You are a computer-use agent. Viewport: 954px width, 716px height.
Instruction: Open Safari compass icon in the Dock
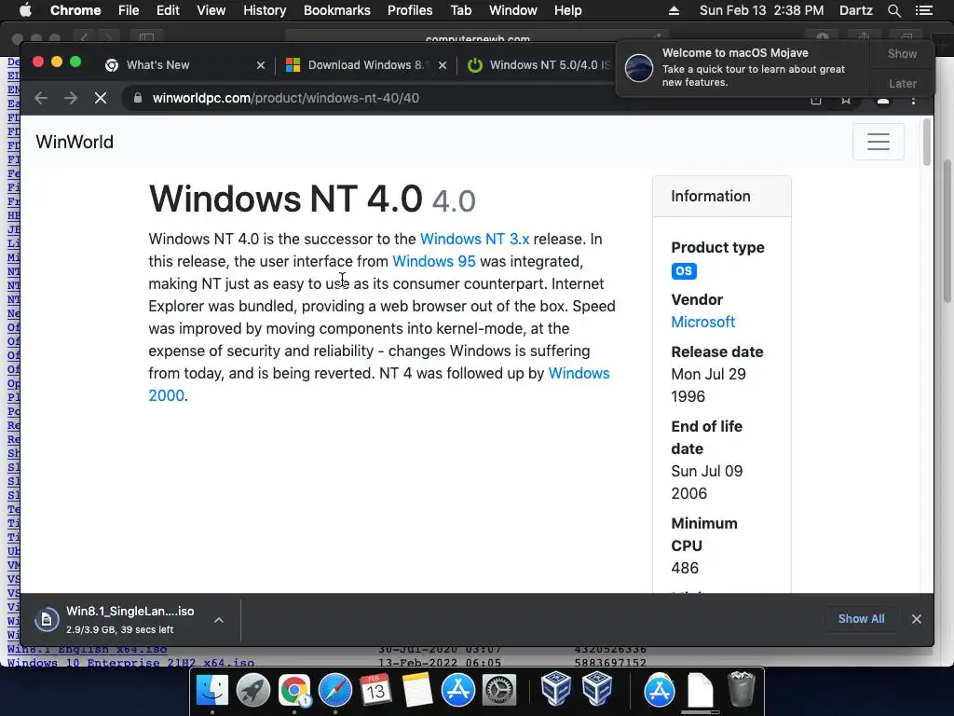click(x=335, y=690)
